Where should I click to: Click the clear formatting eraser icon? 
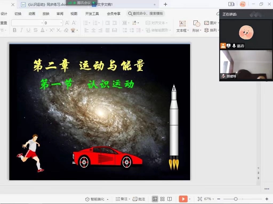point(66,30)
